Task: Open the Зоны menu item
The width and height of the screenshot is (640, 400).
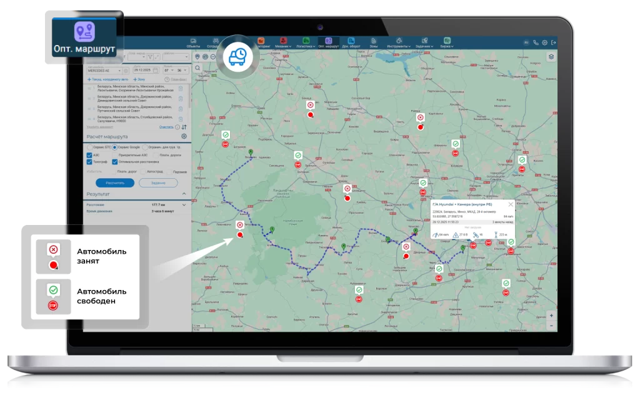Action: (373, 42)
